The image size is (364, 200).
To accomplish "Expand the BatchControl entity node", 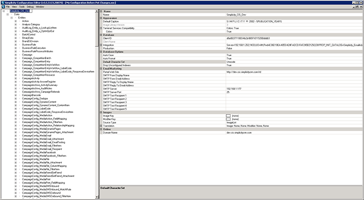I will point(16,35).
